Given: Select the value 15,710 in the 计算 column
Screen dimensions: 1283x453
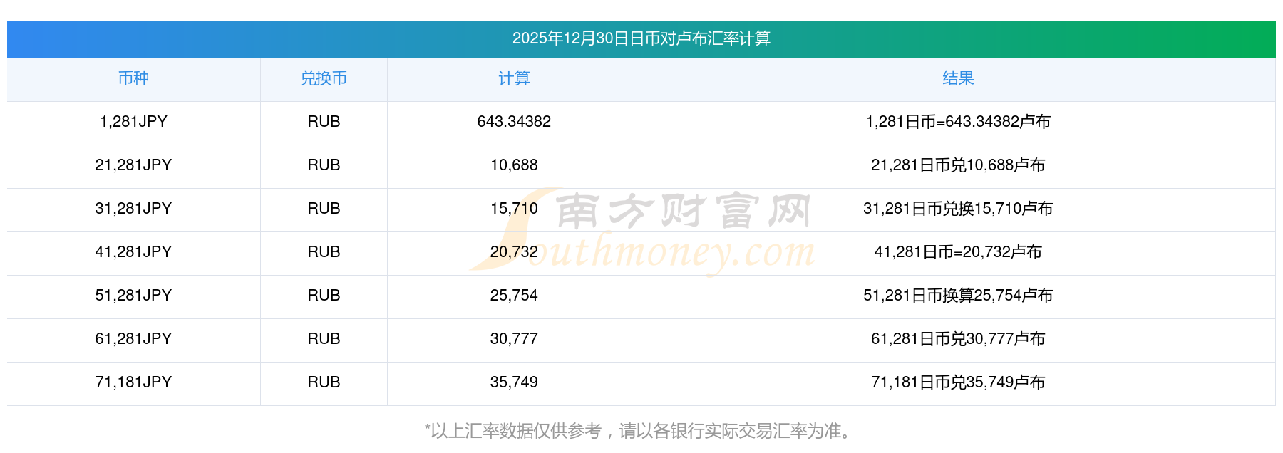Looking at the screenshot, I should point(514,209).
